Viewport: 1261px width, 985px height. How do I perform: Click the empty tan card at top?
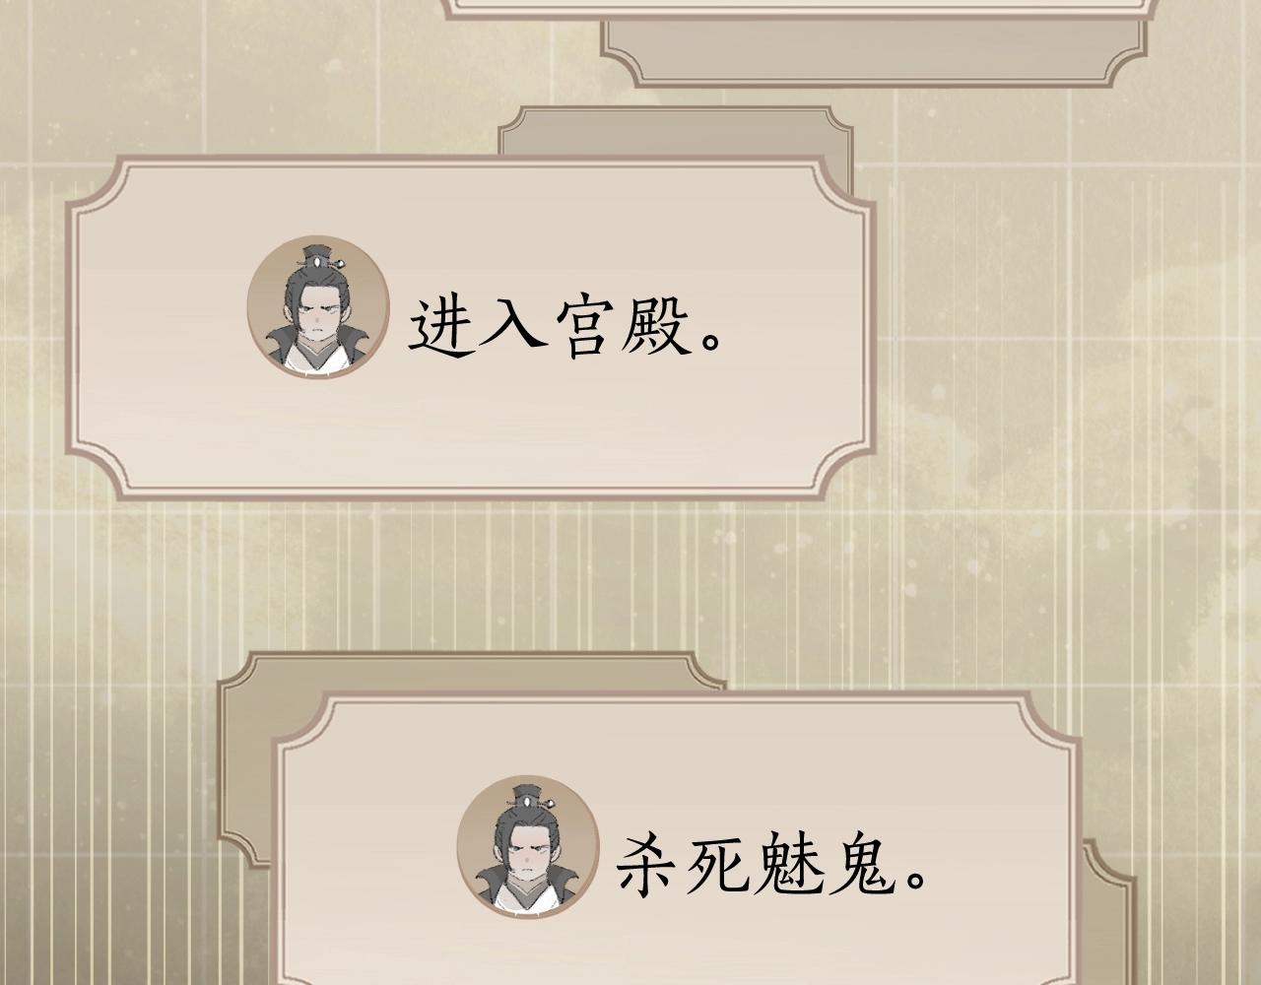pos(875,51)
